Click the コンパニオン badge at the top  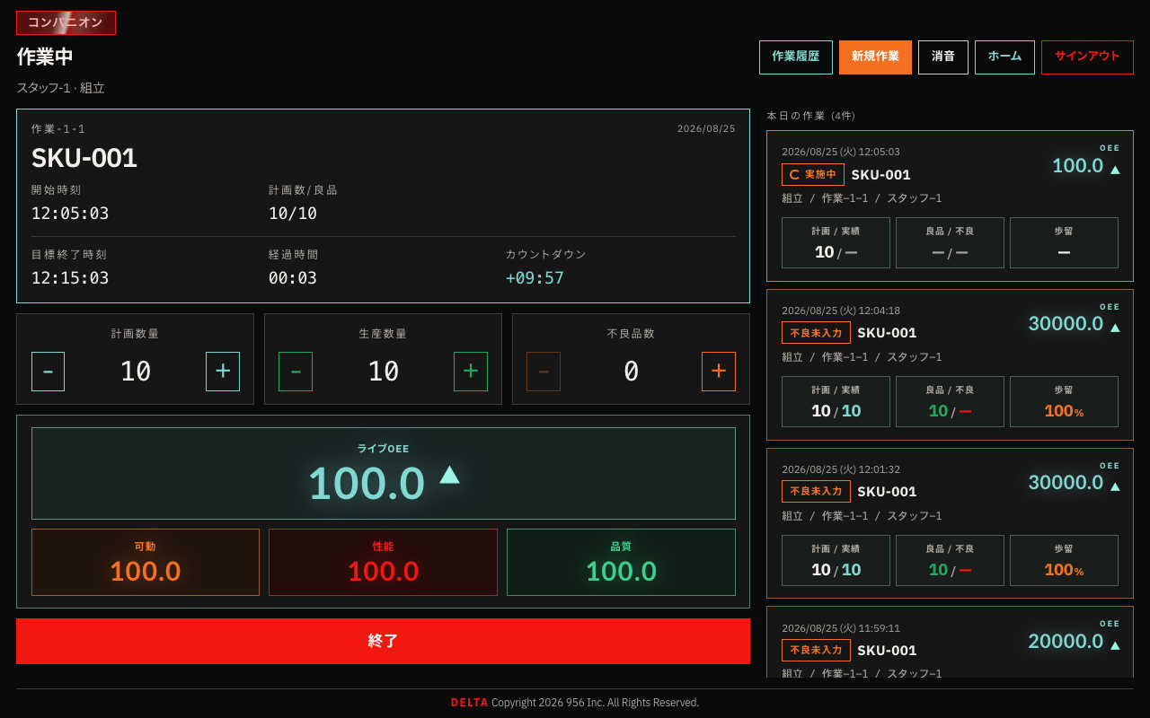coord(66,22)
